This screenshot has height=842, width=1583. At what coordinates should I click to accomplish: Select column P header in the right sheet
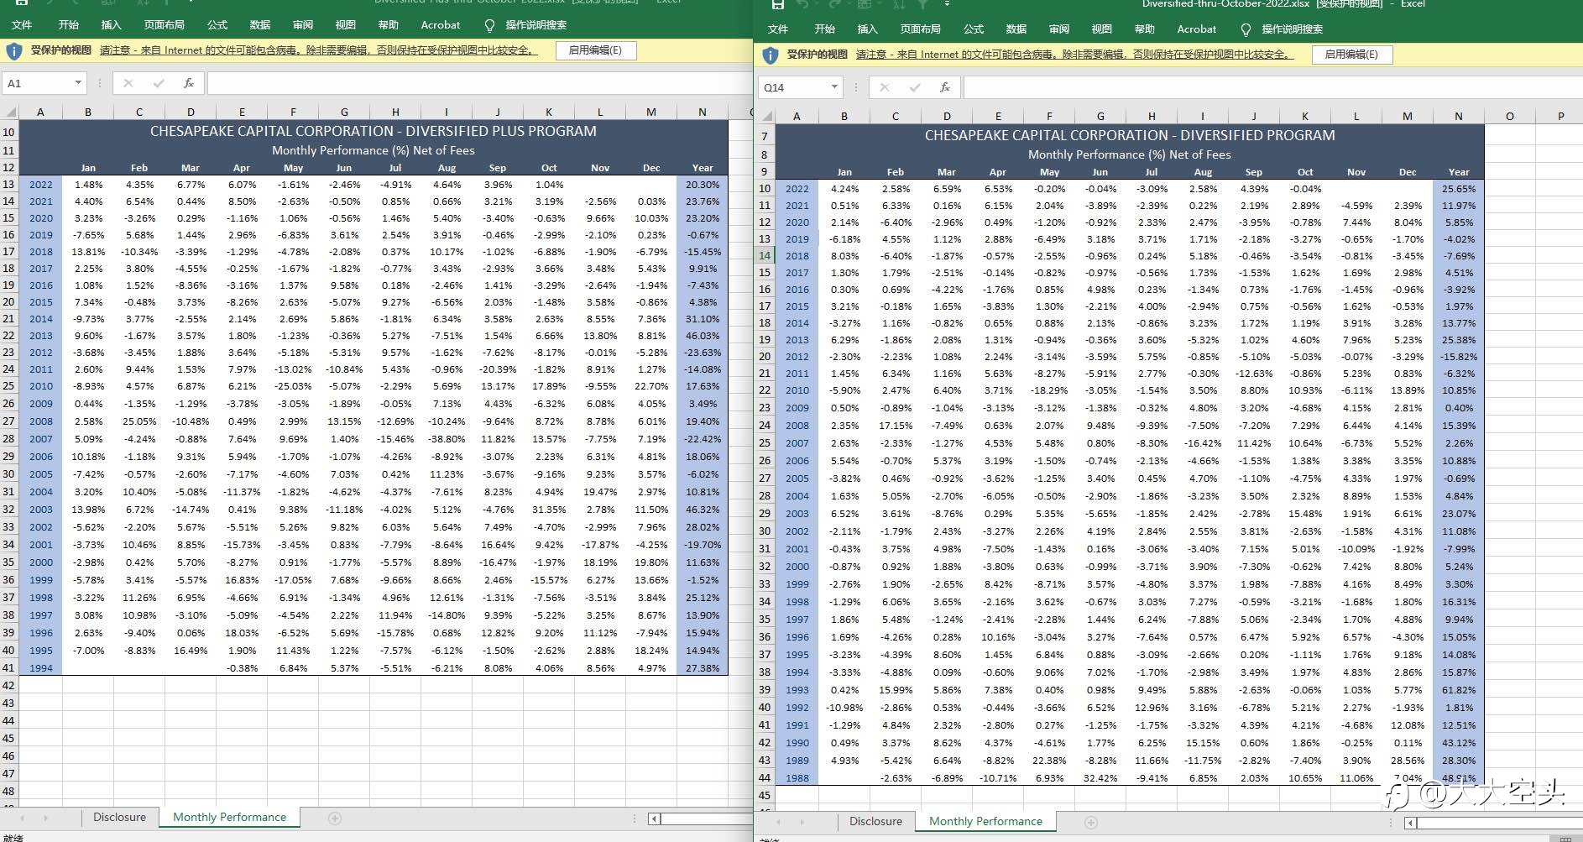1560,116
